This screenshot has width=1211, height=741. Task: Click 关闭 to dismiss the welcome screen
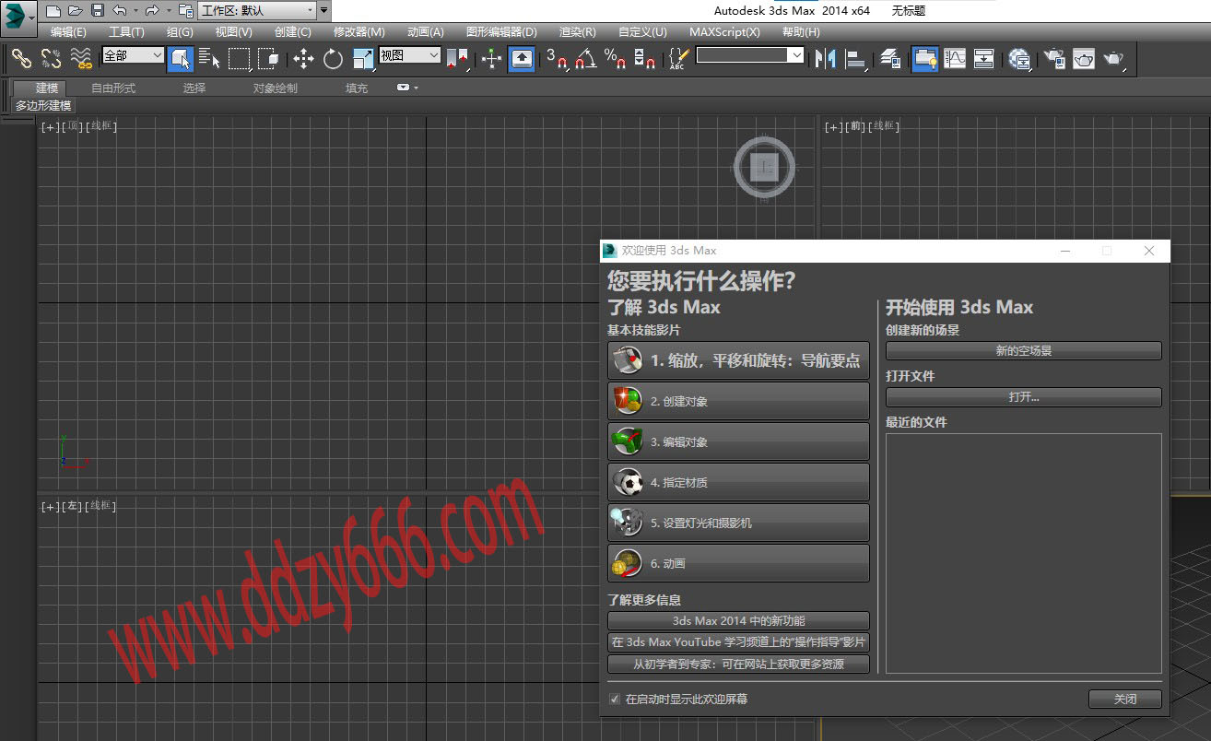1125,700
